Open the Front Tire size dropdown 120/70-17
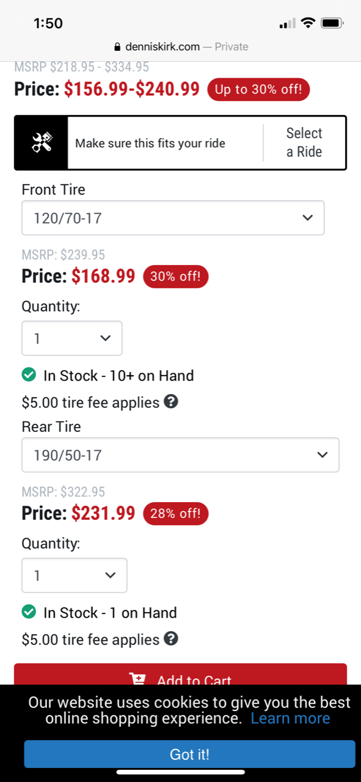 [x=173, y=217]
